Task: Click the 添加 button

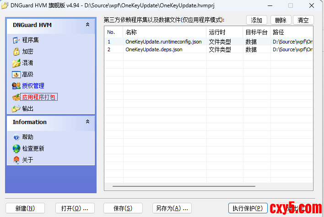Action: [x=257, y=20]
